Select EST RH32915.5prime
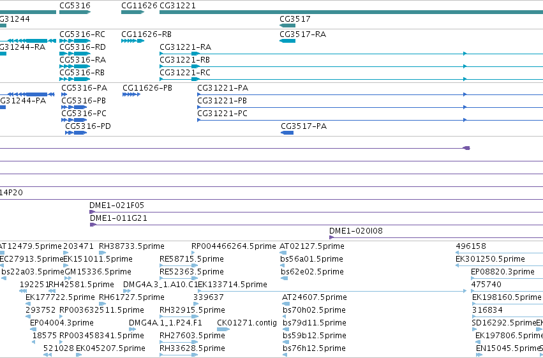The height and width of the screenshot is (358, 543). pyautogui.click(x=192, y=310)
